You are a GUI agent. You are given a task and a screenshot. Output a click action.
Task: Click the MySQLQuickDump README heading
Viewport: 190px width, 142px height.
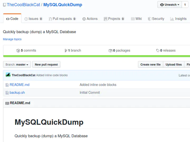tap(49, 122)
